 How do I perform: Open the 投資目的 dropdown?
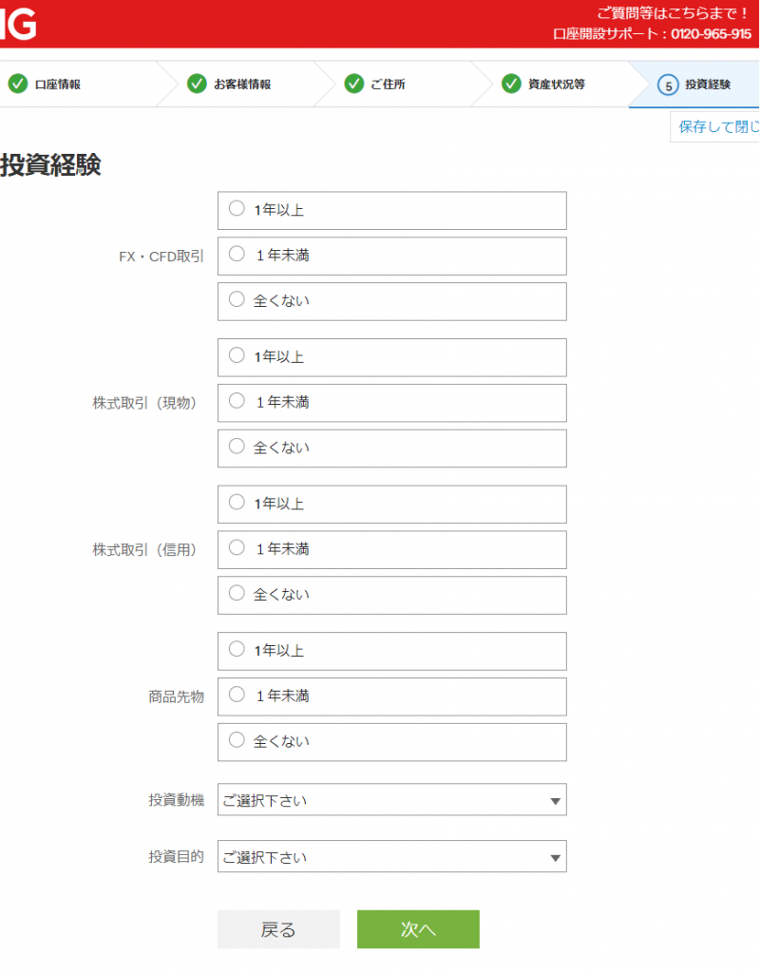click(x=392, y=856)
